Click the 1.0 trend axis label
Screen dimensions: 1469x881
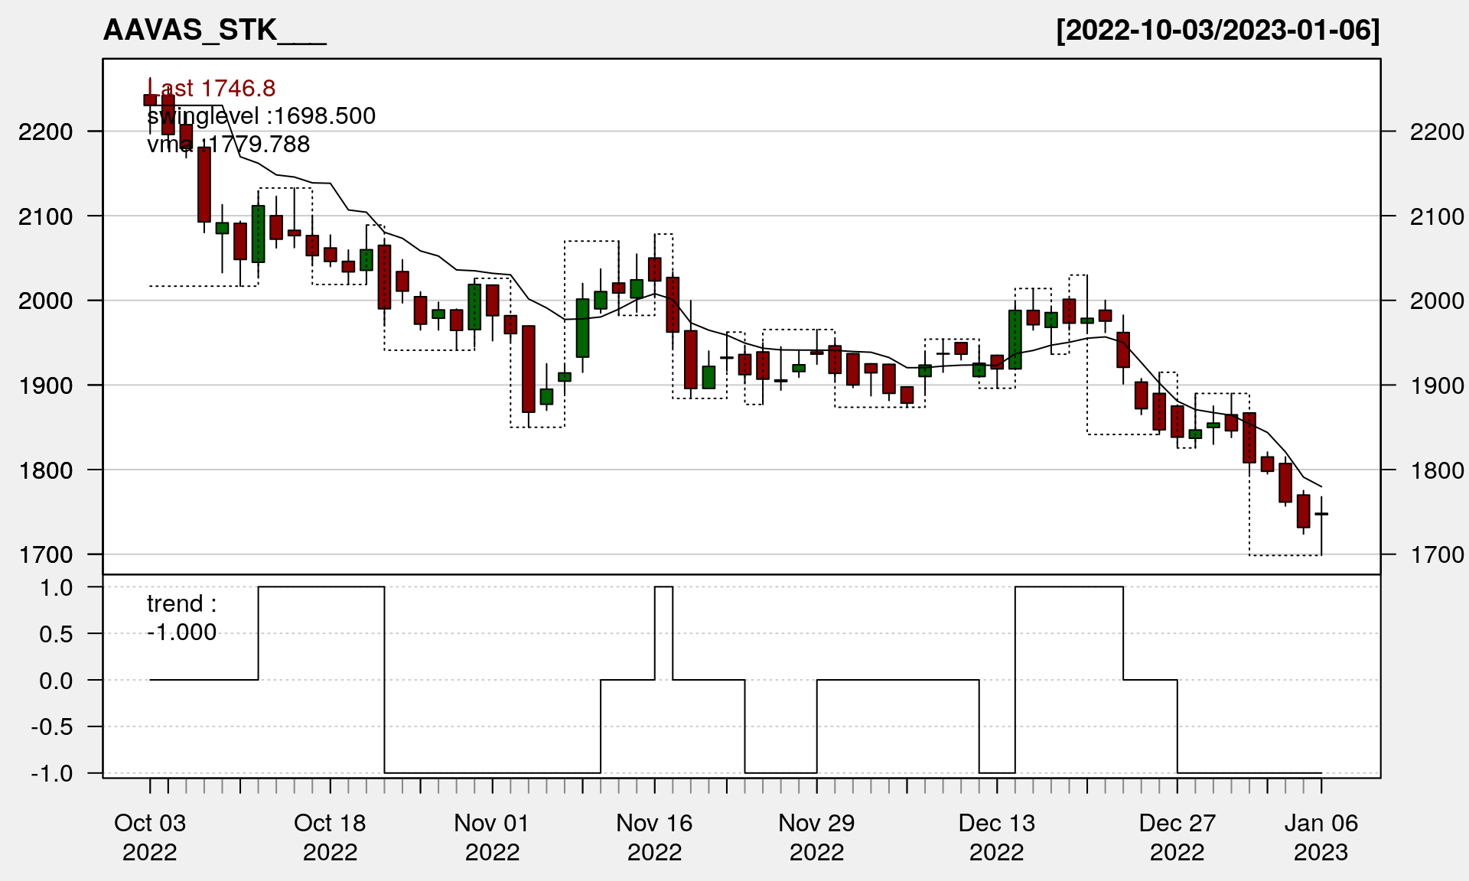pos(56,587)
